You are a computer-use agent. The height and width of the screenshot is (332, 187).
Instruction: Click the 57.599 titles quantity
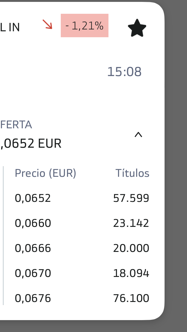click(131, 198)
